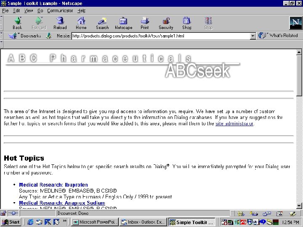Click the page proxy icon beside Netsite
This screenshot has height=227, width=303.
49,36
